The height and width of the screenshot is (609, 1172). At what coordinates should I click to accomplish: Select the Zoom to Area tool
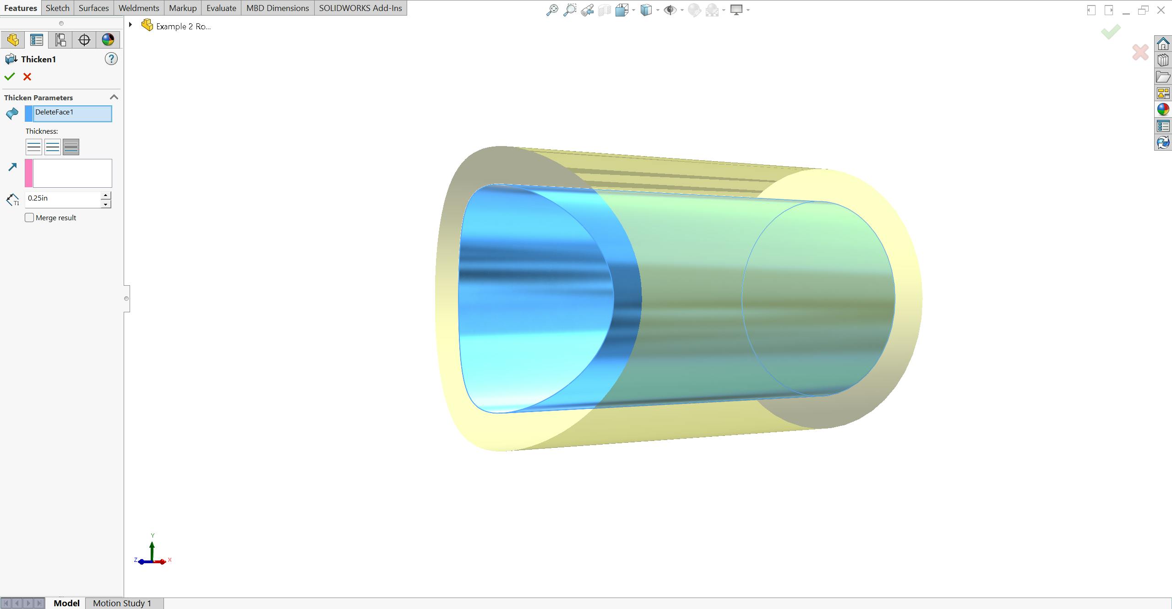point(571,9)
